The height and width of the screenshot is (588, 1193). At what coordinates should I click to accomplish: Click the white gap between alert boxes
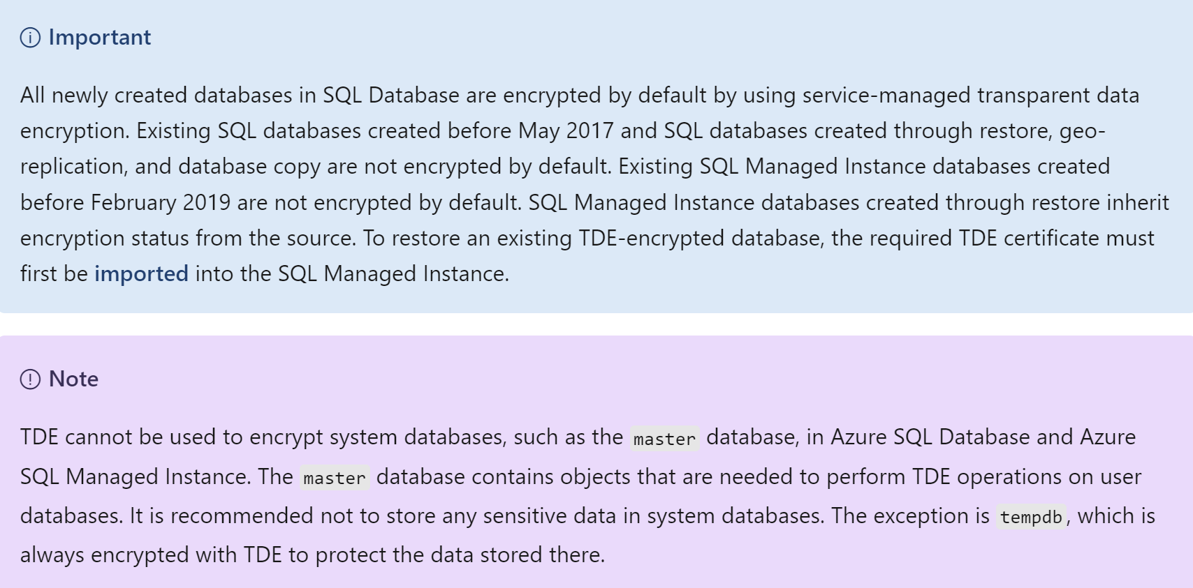tap(596, 324)
